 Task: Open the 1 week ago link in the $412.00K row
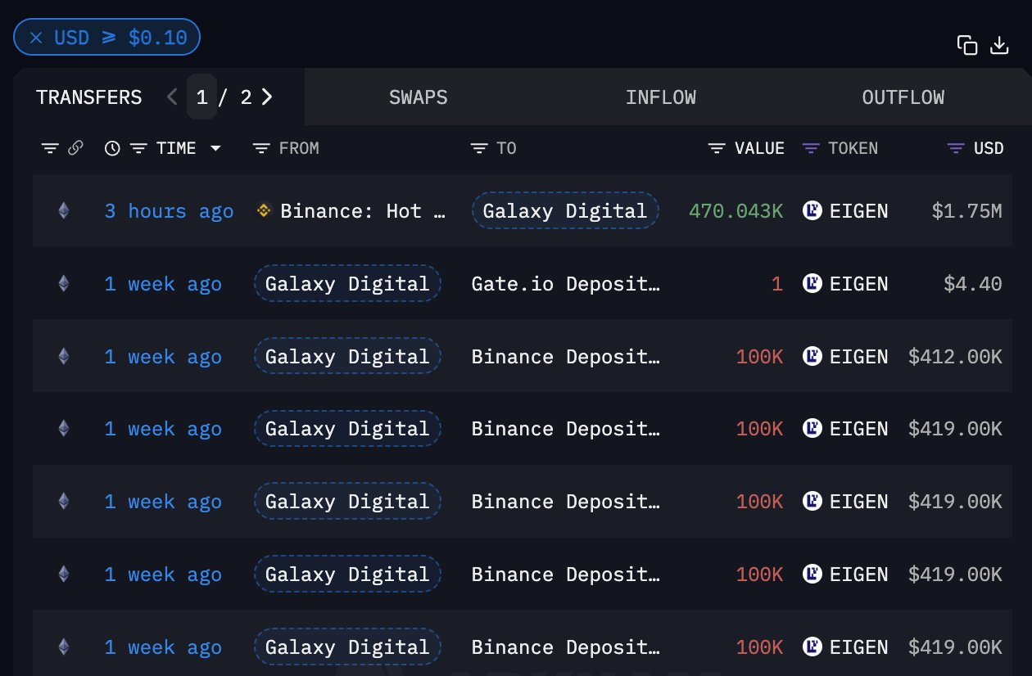[x=164, y=357]
